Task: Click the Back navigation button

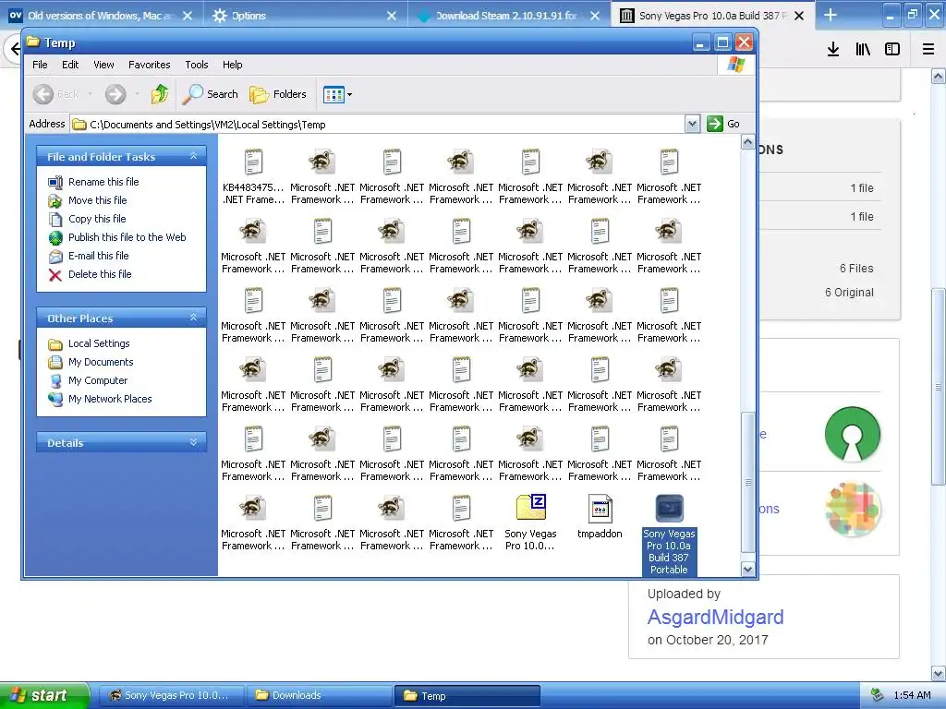Action: click(56, 94)
